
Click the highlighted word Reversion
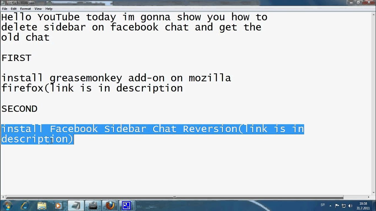pos(210,129)
